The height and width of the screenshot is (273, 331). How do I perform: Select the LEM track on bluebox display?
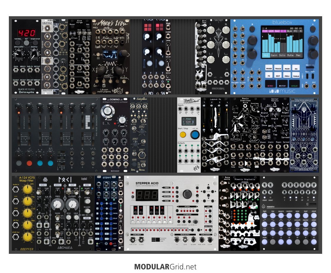pos(271,31)
